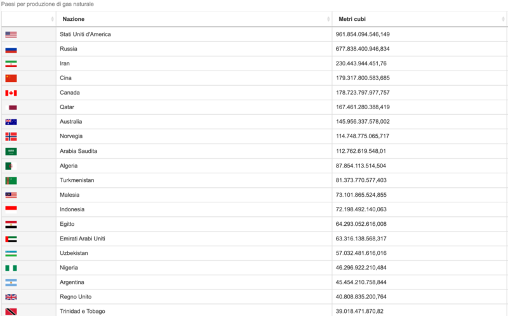This screenshot has height=316, width=508.
Task: Click the Canada flag icon
Action: 11,93
